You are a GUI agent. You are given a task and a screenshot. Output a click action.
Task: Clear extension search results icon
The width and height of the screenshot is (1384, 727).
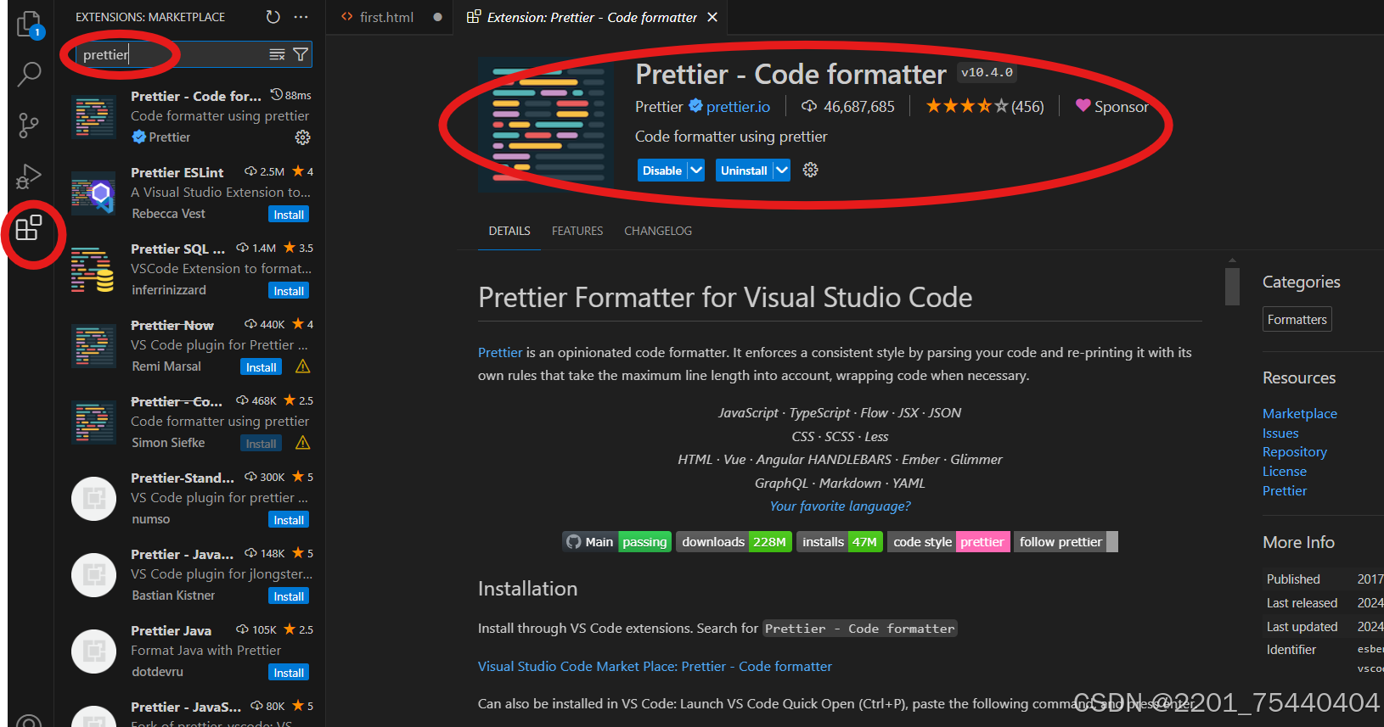[277, 54]
